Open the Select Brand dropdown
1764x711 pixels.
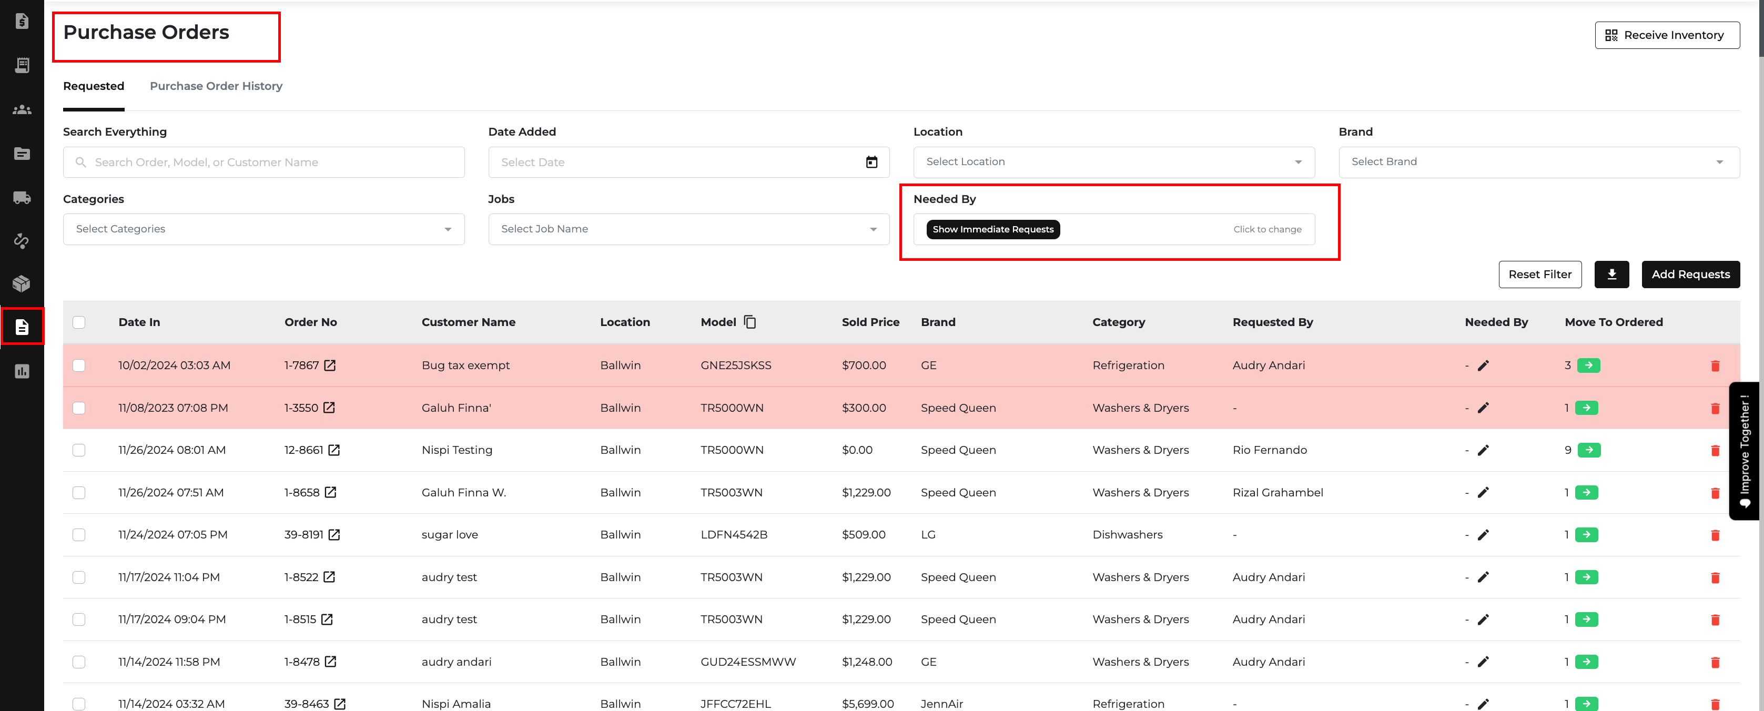point(1538,162)
